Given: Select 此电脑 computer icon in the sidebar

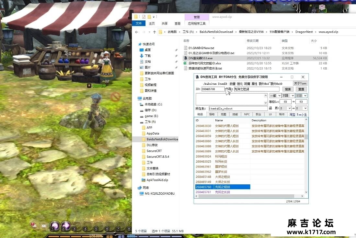Looking at the screenshot, I should [x=140, y=98].
